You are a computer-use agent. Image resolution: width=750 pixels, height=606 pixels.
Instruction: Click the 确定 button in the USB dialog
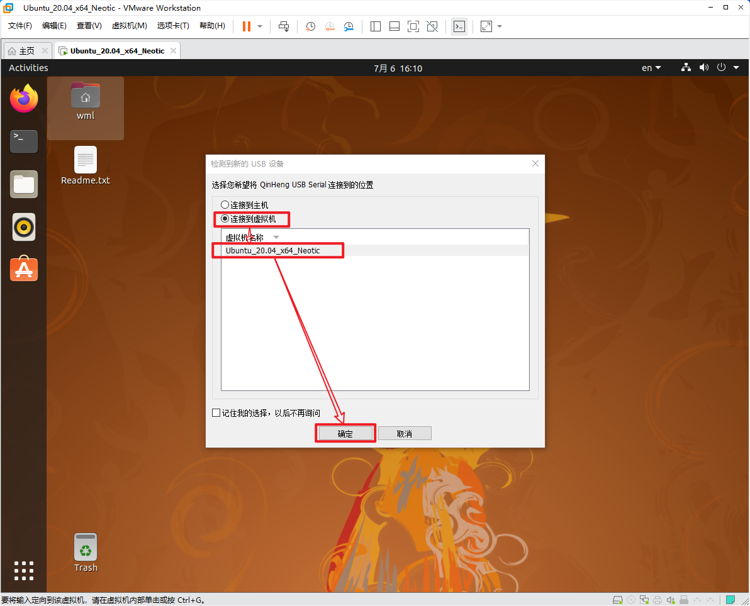point(345,434)
